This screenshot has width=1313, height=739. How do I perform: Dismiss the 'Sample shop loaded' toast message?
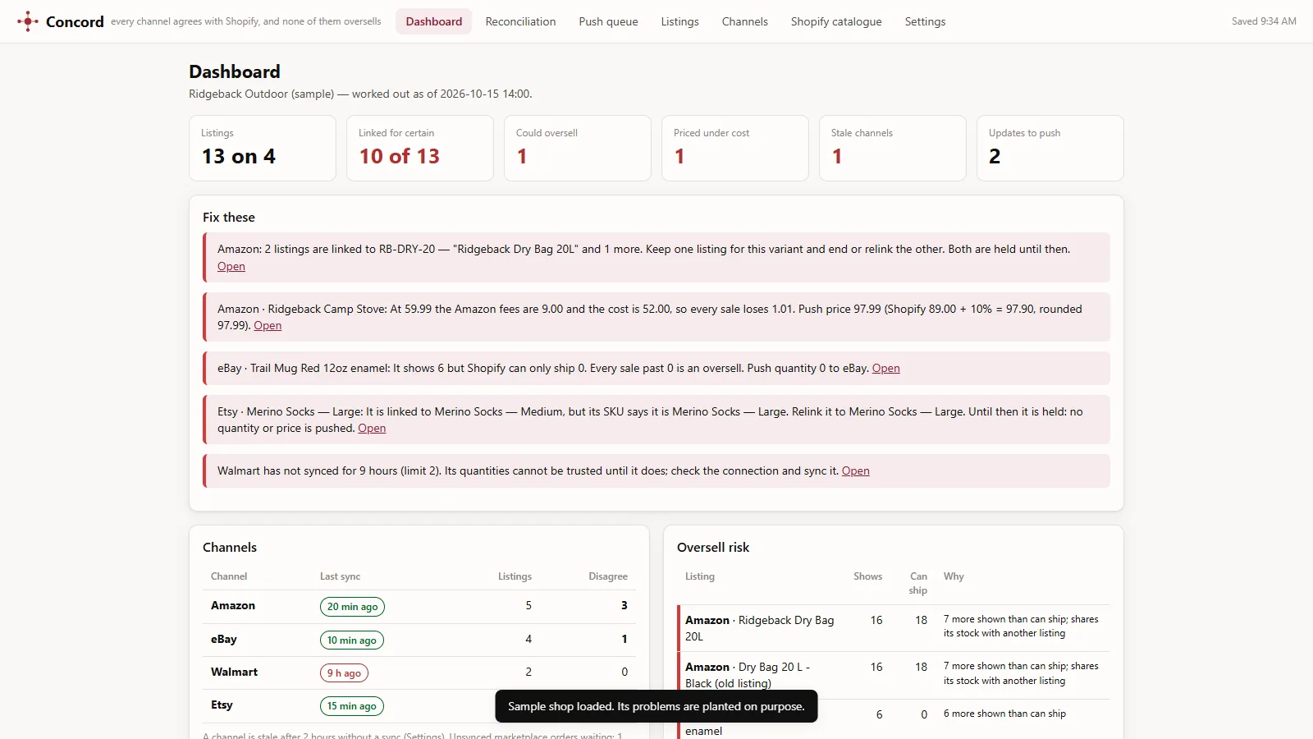pyautogui.click(x=656, y=706)
